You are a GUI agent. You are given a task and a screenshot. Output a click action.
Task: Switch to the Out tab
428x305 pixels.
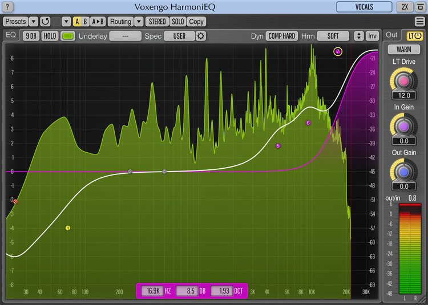pyautogui.click(x=391, y=35)
